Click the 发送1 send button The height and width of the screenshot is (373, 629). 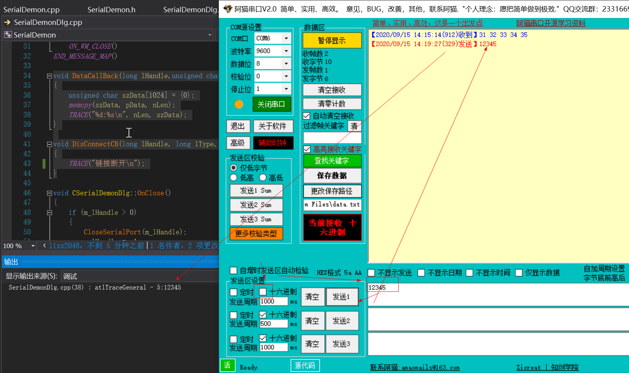pyautogui.click(x=342, y=297)
